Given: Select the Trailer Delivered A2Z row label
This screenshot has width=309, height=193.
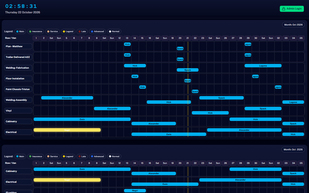Looking at the screenshot, I should pos(18,57).
